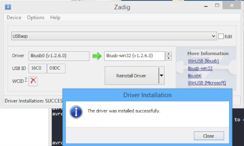Click the Zadig app icon in title bar
The height and width of the screenshot is (146, 244).
pyautogui.click(x=8, y=7)
